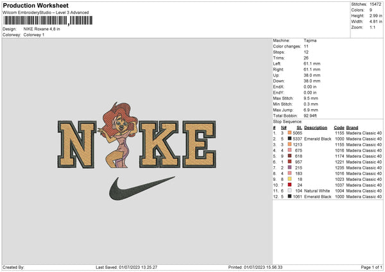Click the black swoosh in the design preview
Image resolution: width=385 pixels, height=272 pixels.
(x=142, y=188)
